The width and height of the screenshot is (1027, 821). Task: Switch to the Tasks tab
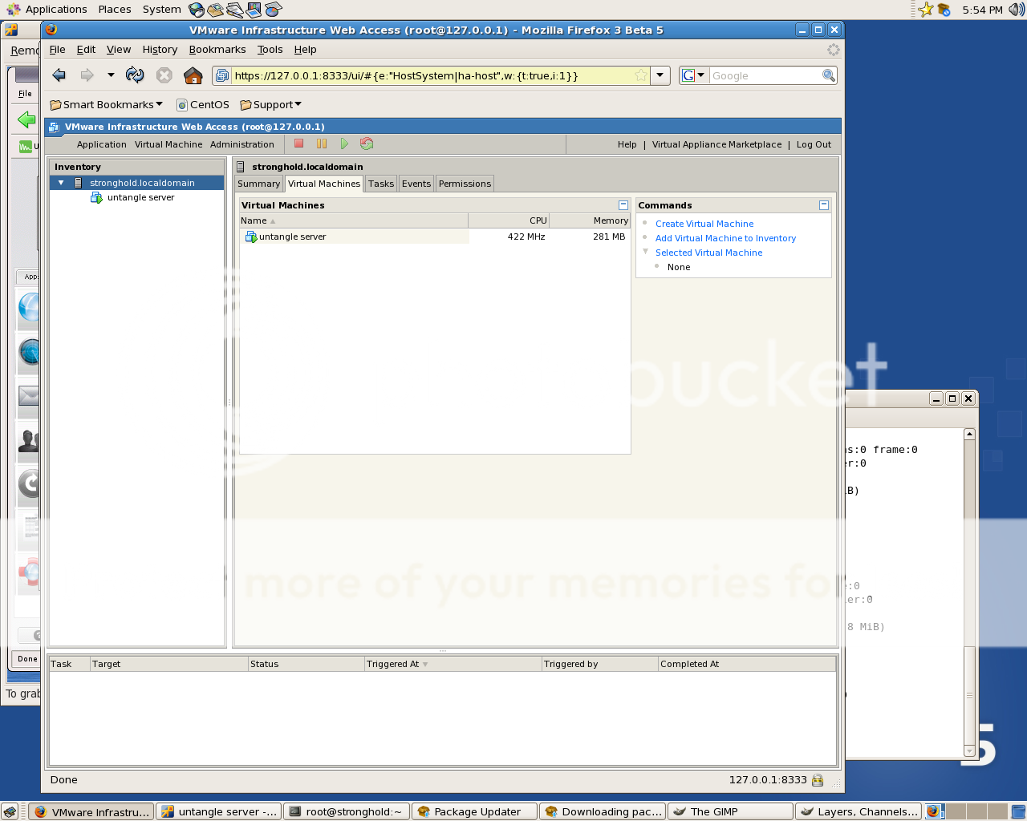click(x=381, y=184)
